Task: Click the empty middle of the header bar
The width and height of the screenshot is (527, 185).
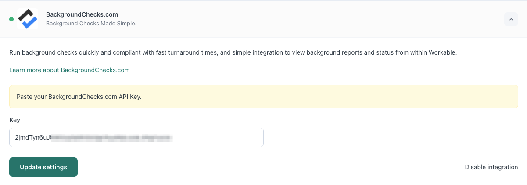Action: [x=307, y=19]
